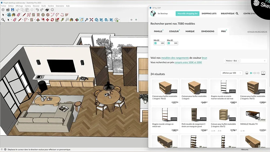Open the Afficher par 100 dropdown
The image size is (270, 152).
pyautogui.click(x=231, y=73)
